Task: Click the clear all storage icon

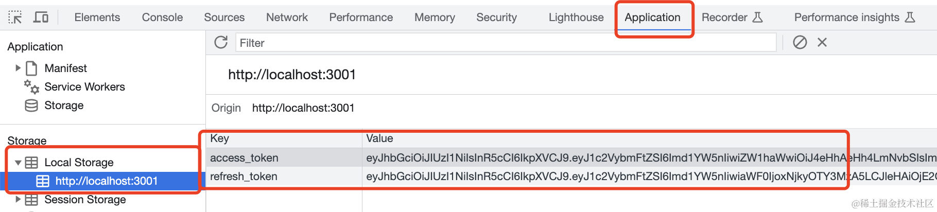Action: click(800, 42)
